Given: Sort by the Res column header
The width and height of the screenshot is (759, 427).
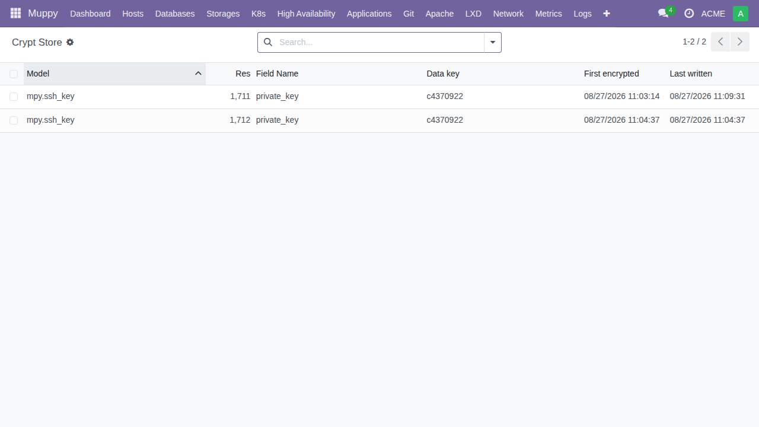Looking at the screenshot, I should [243, 74].
